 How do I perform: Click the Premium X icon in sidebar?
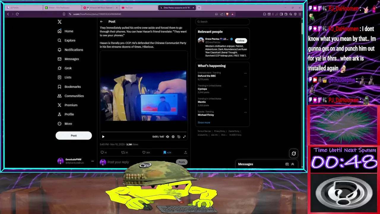(x=59, y=105)
